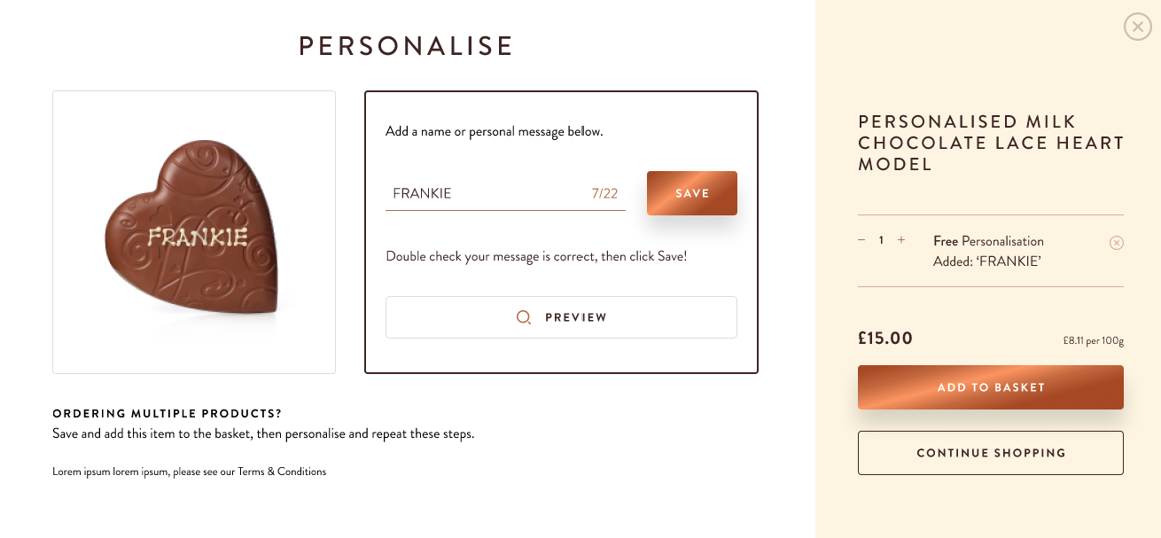Click the £8.11 per 100g unit price
The image size is (1161, 538).
click(1093, 340)
